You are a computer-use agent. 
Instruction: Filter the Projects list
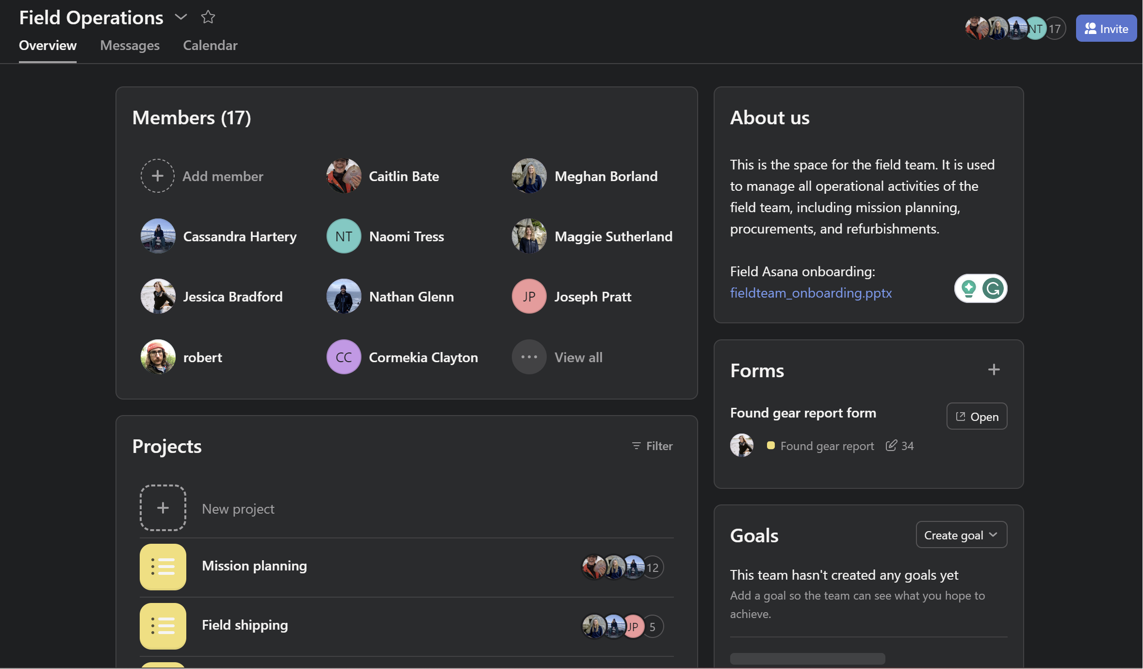click(652, 446)
